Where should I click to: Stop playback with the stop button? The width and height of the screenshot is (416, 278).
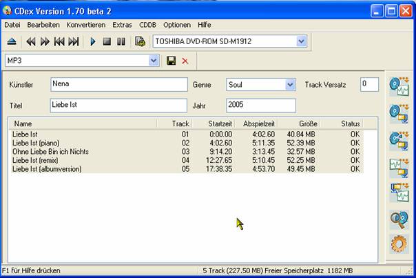(107, 41)
